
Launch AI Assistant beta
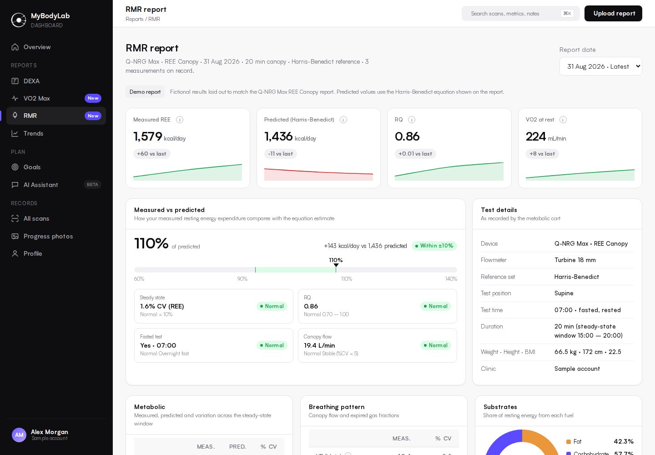click(x=56, y=185)
